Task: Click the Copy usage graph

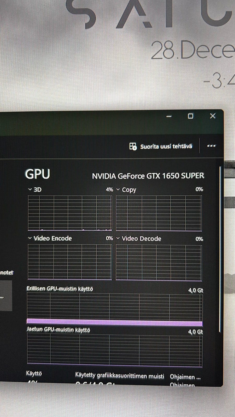Action: [x=159, y=213]
